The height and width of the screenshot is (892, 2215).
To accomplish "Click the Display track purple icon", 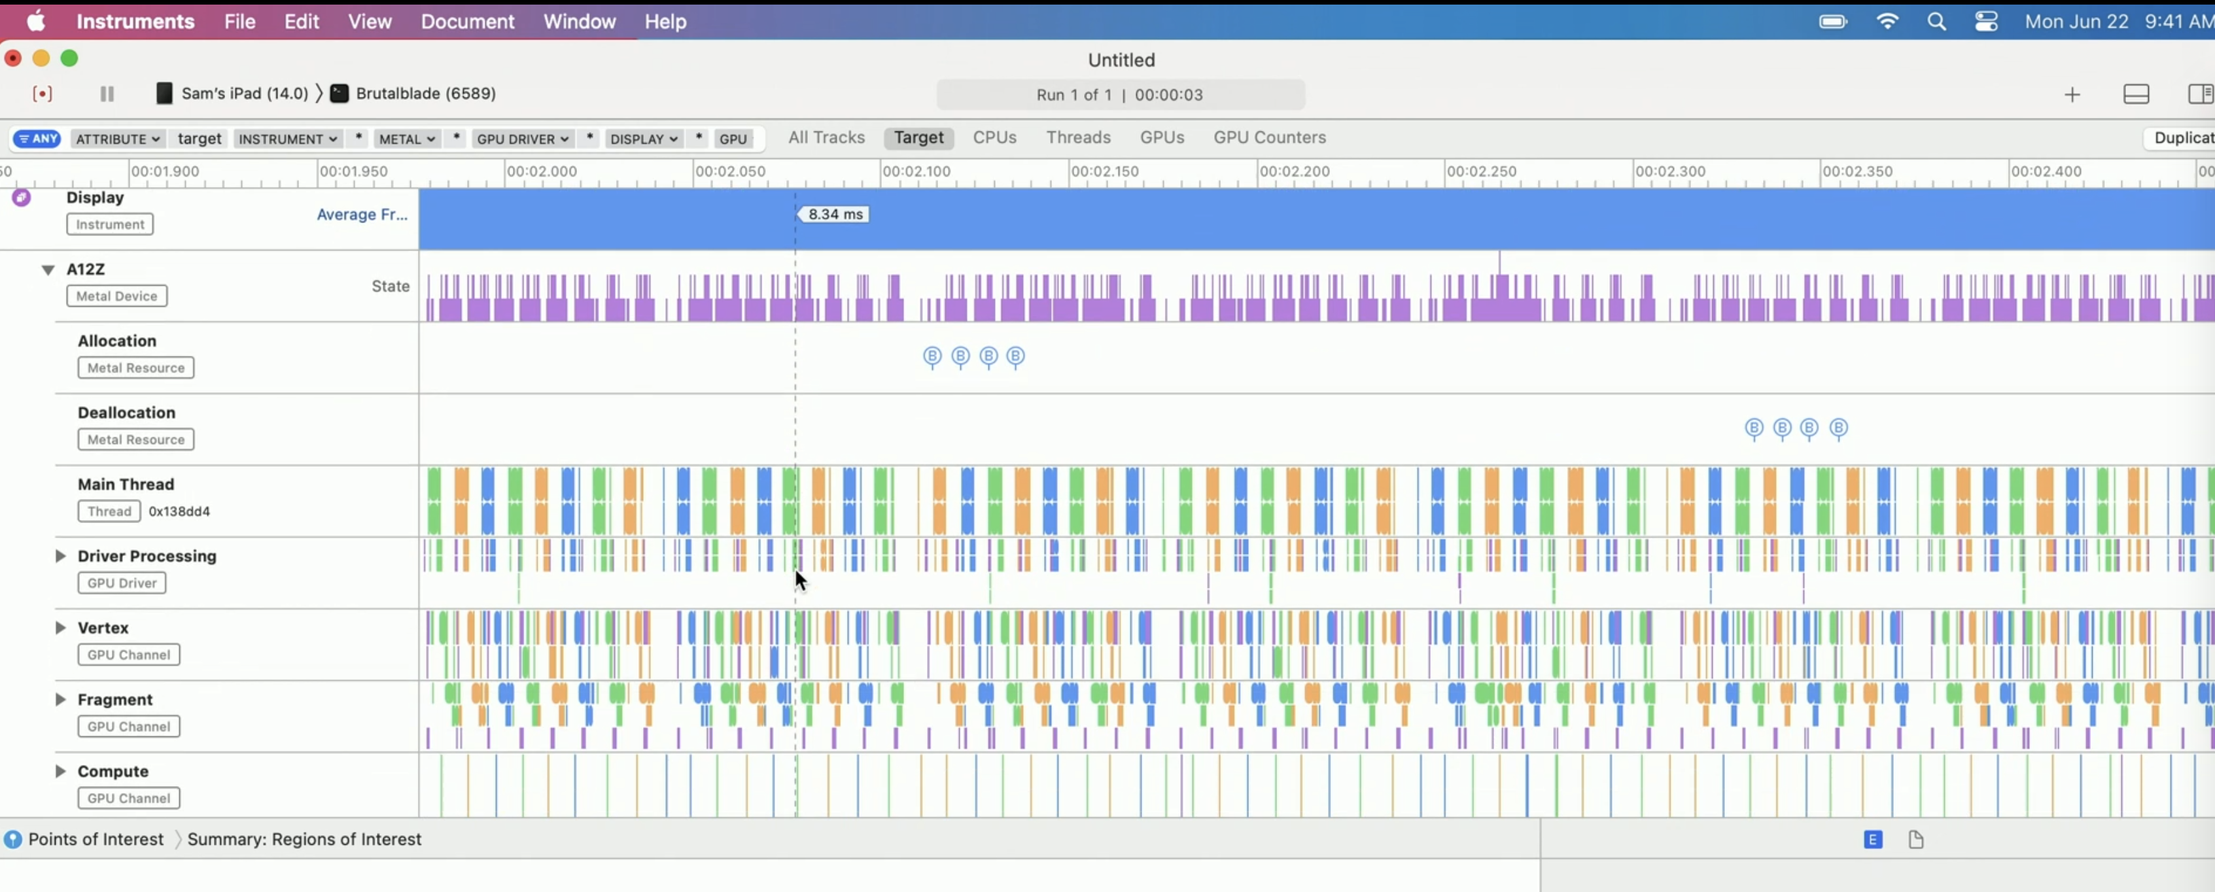I will tap(22, 197).
